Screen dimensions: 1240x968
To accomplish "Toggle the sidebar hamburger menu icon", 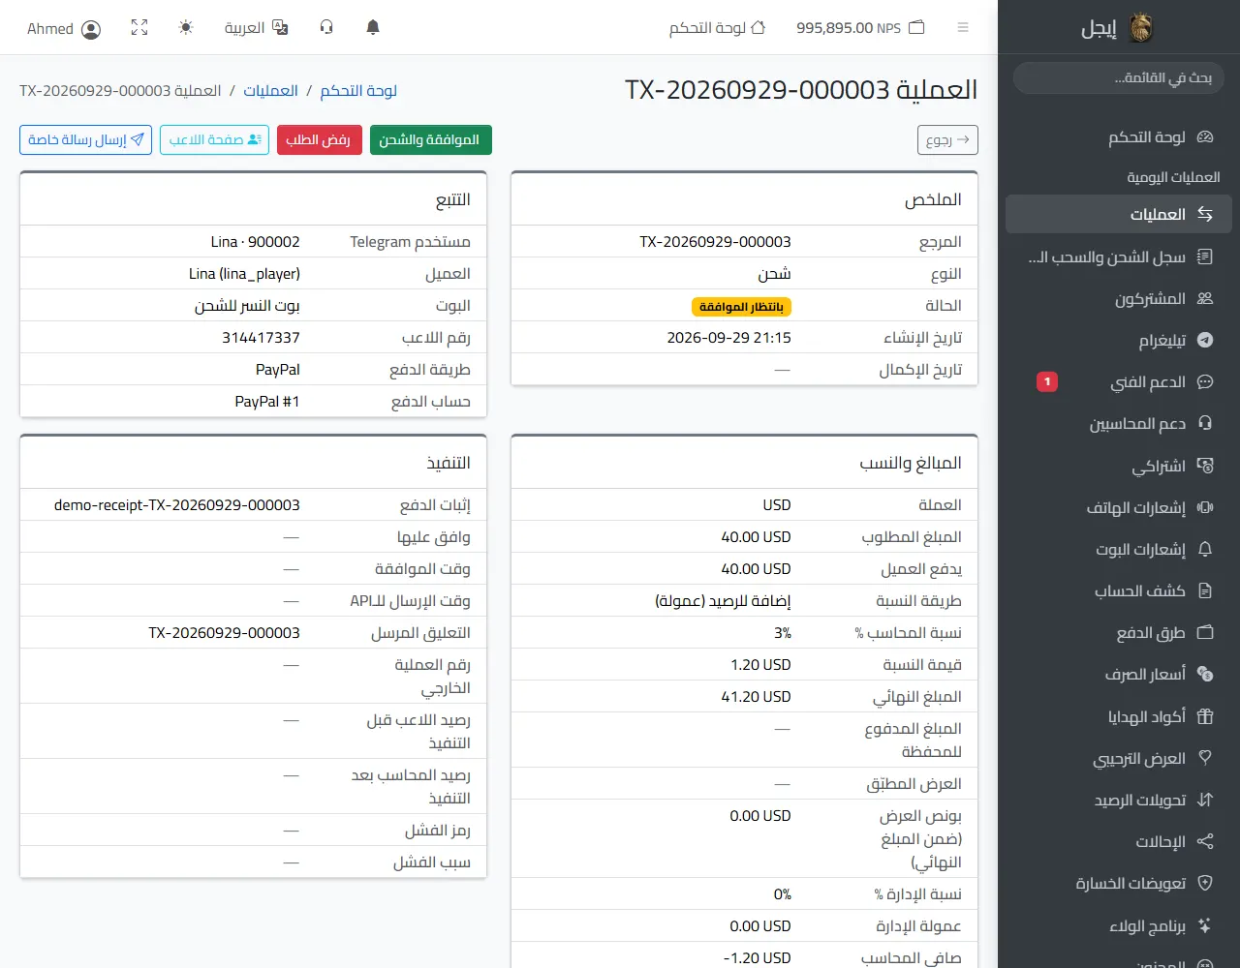I will (x=963, y=28).
